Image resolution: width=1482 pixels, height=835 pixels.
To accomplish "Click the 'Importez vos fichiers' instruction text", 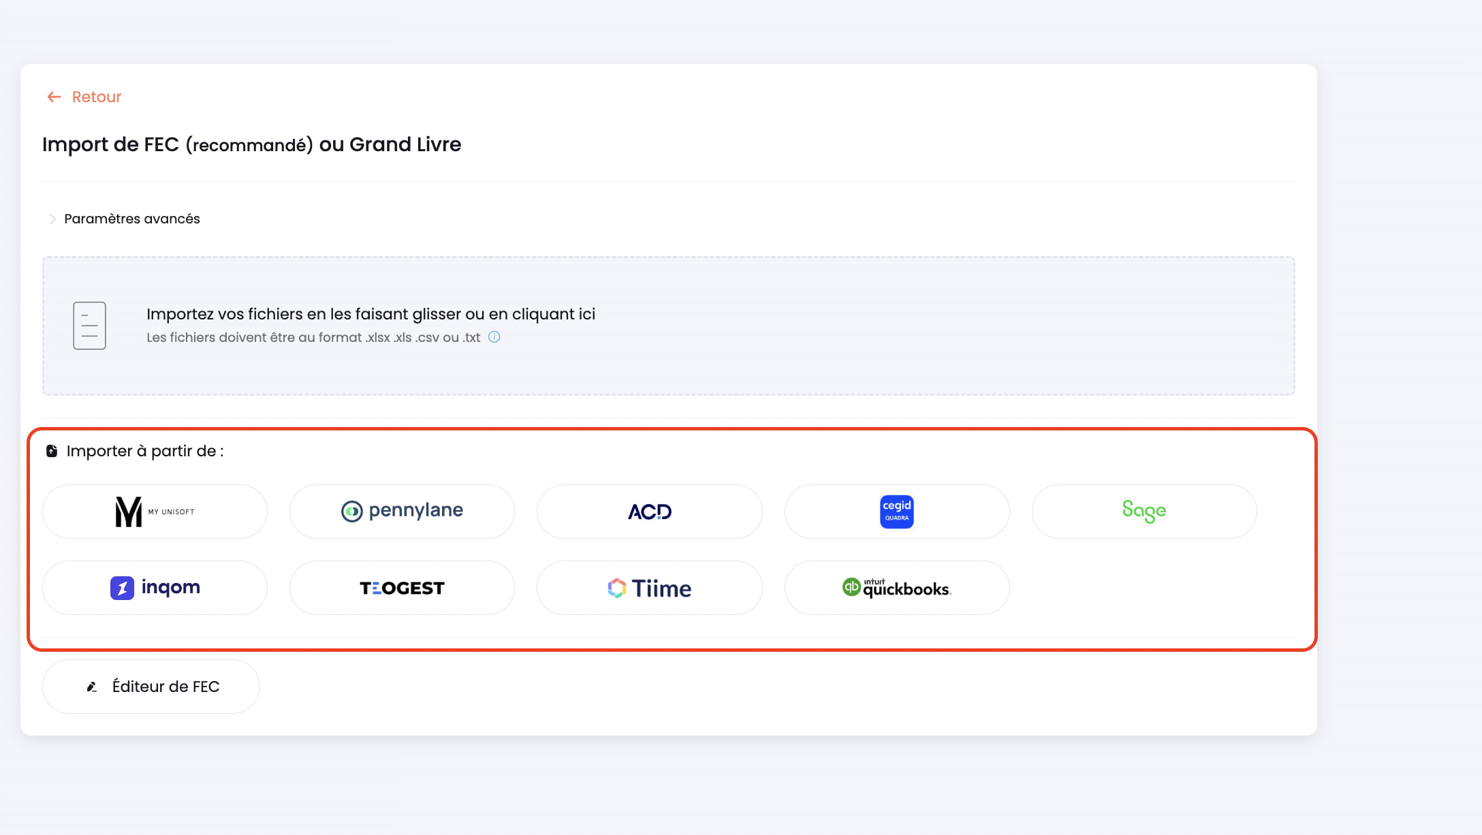I will click(370, 314).
